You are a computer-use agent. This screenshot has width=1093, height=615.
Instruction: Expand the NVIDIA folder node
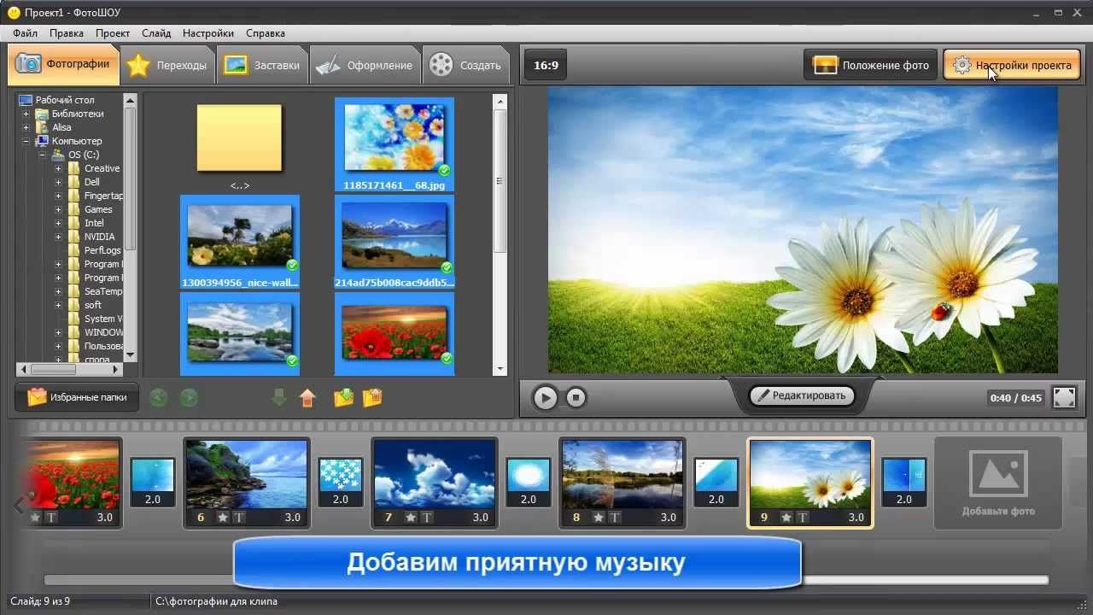(x=58, y=237)
